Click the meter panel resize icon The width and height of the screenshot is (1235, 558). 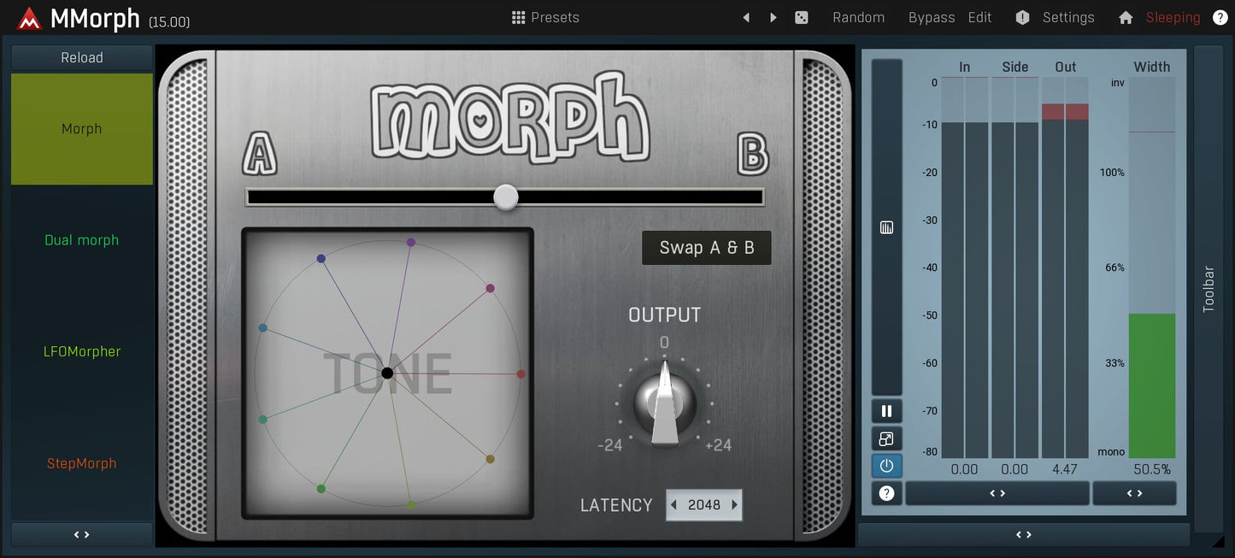pyautogui.click(x=886, y=438)
